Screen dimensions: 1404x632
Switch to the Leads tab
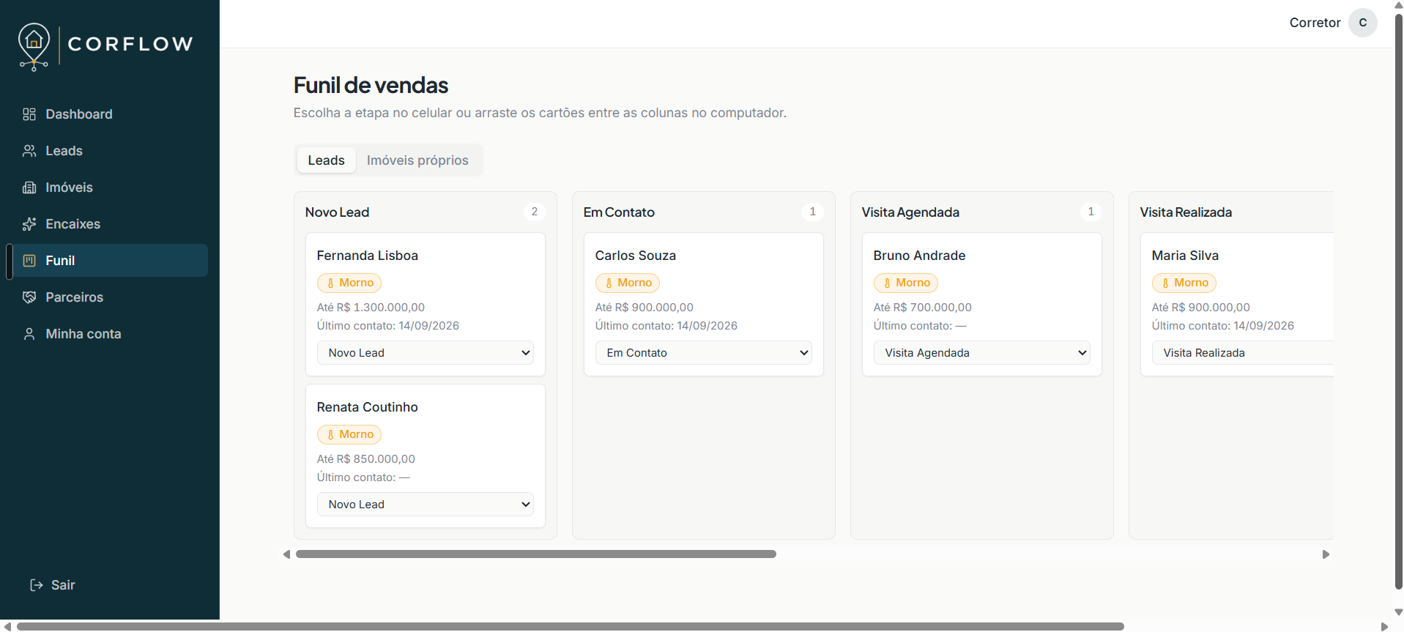pos(326,160)
